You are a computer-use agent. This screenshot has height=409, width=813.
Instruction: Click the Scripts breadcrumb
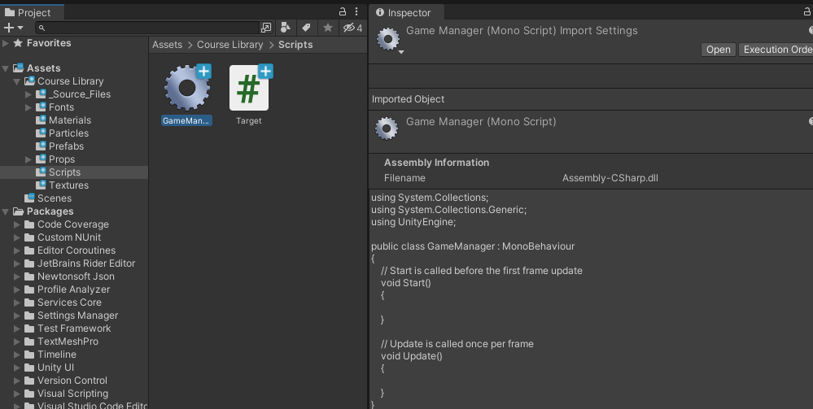click(295, 45)
